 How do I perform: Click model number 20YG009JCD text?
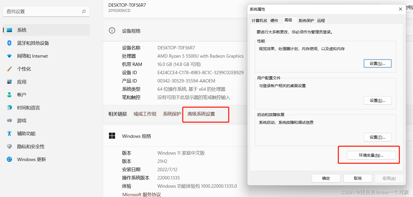pyautogui.click(x=119, y=11)
